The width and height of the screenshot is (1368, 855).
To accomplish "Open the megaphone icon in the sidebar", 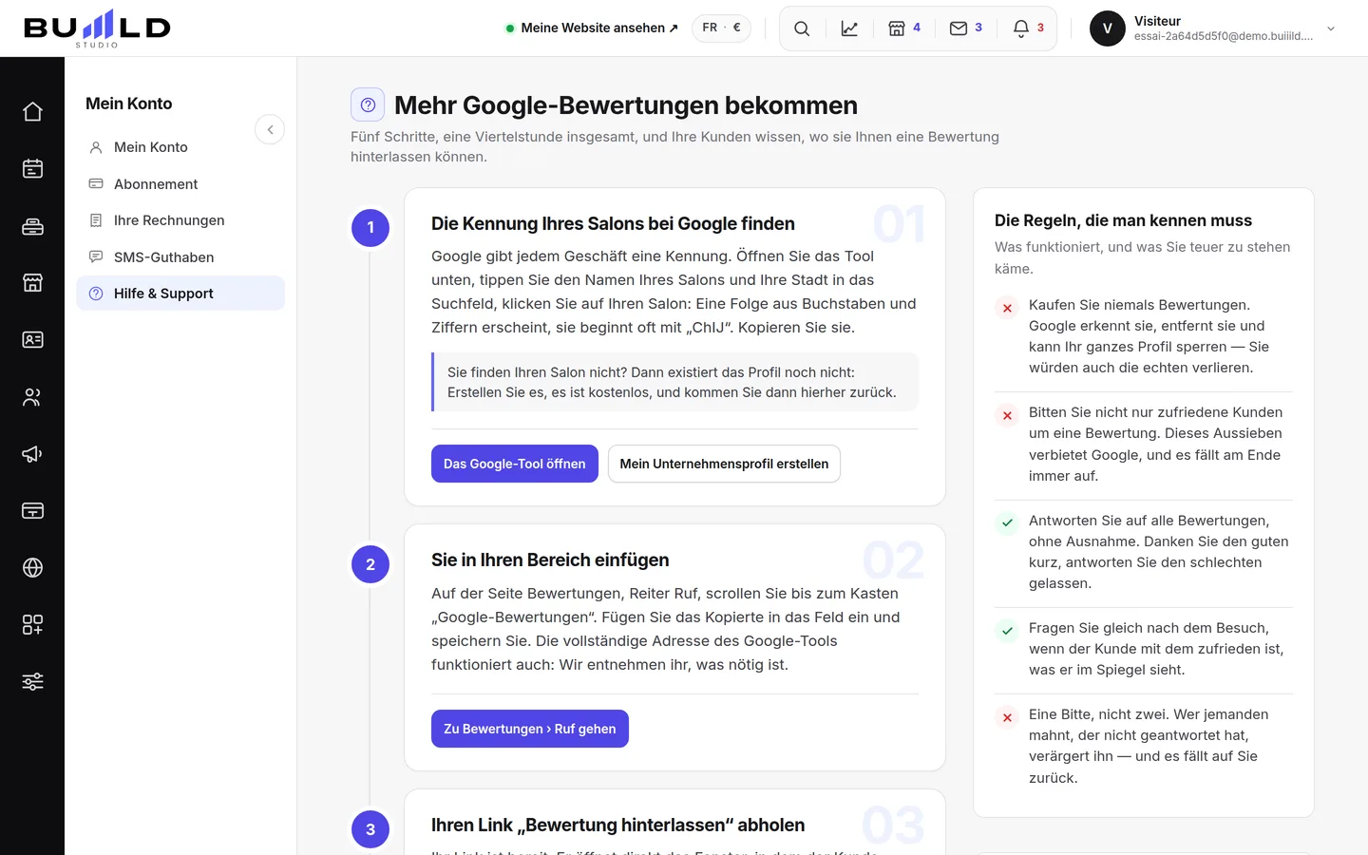I will (32, 454).
